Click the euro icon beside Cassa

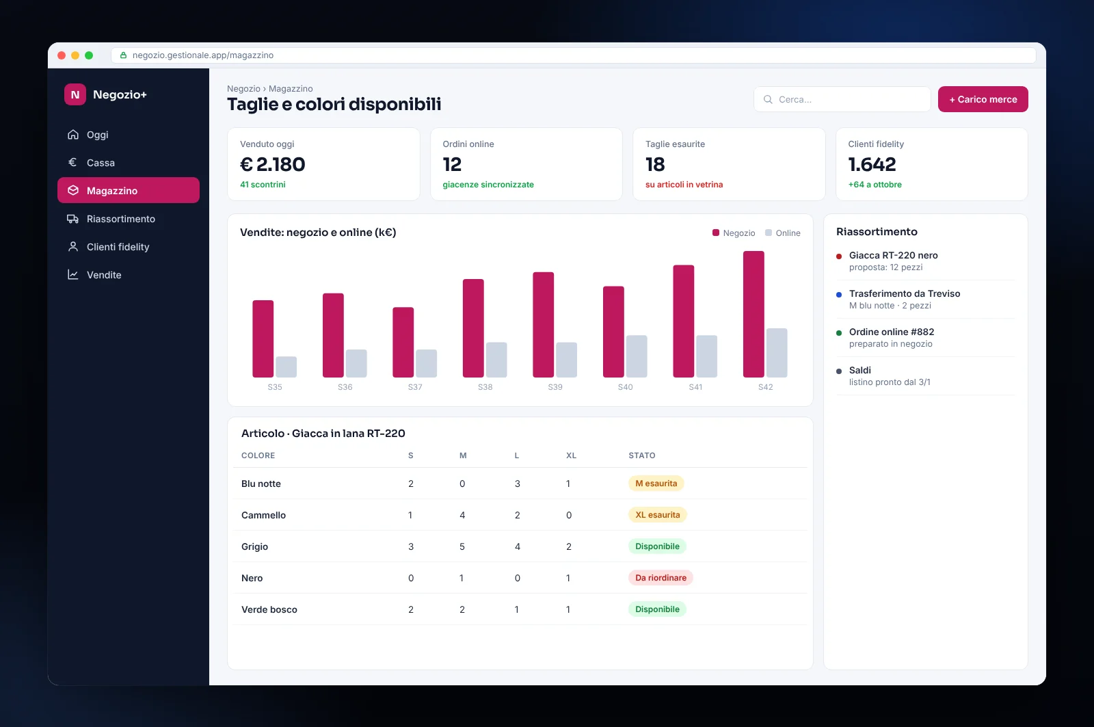(73, 163)
